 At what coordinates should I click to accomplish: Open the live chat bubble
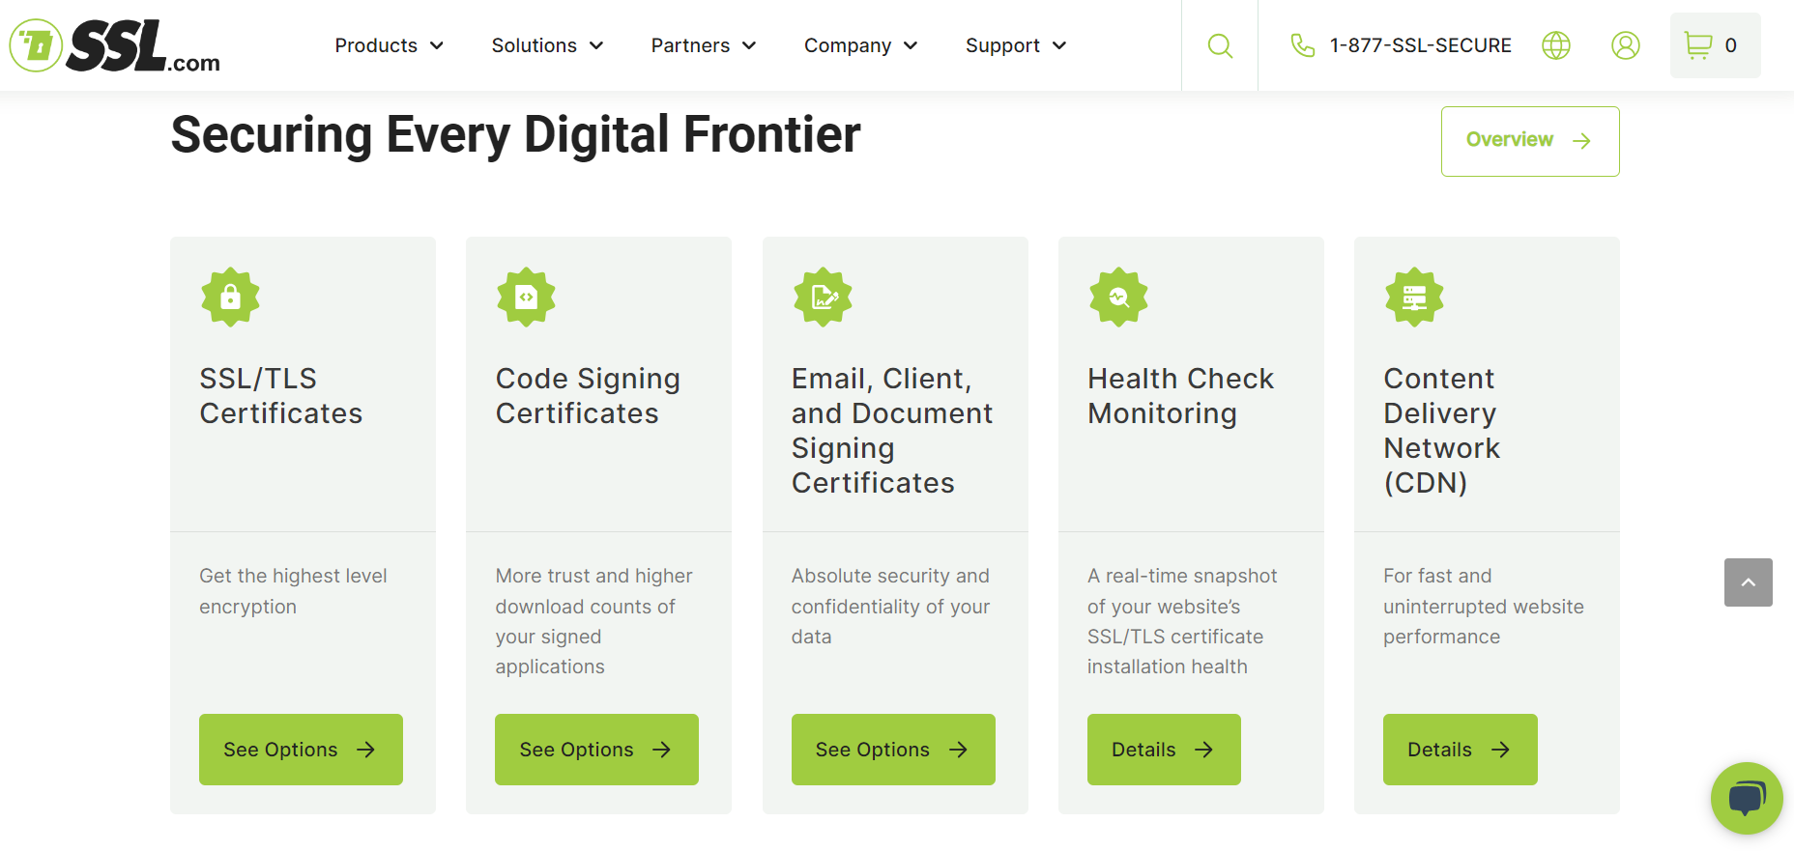pyautogui.click(x=1746, y=798)
